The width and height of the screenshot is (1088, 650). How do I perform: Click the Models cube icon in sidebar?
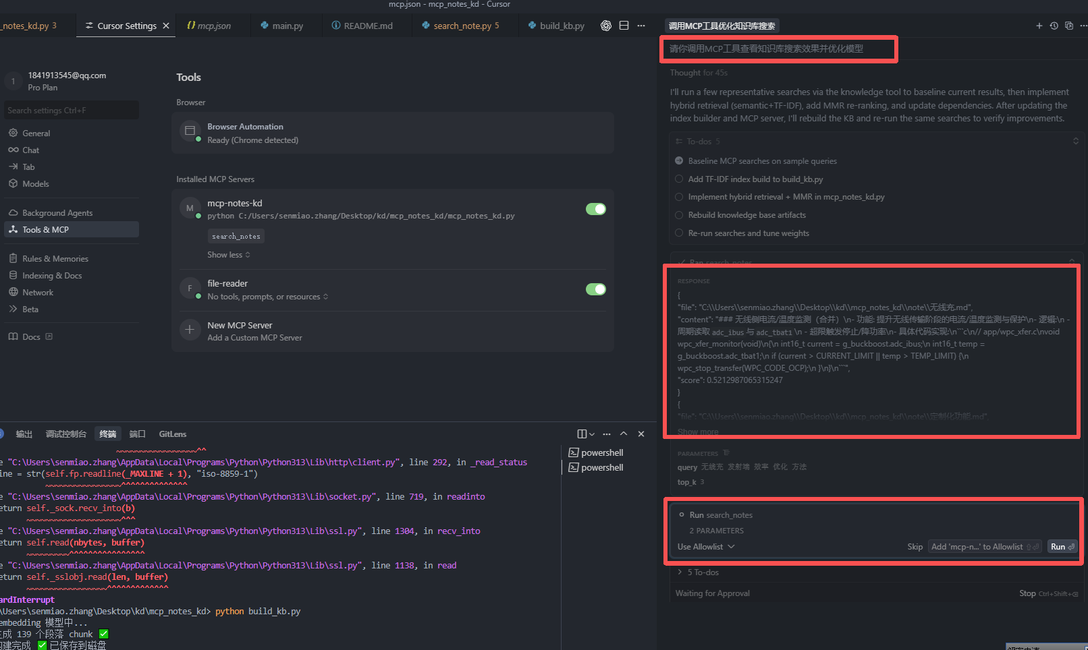[x=13, y=183]
